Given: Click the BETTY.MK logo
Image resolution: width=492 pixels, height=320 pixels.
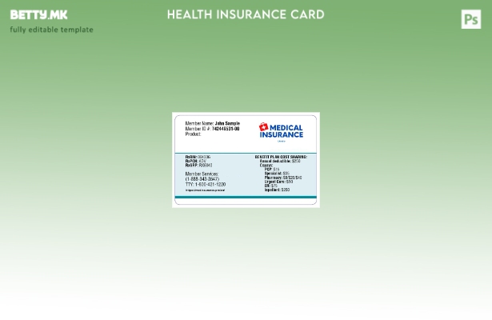Looking at the screenshot, I should tap(38, 15).
